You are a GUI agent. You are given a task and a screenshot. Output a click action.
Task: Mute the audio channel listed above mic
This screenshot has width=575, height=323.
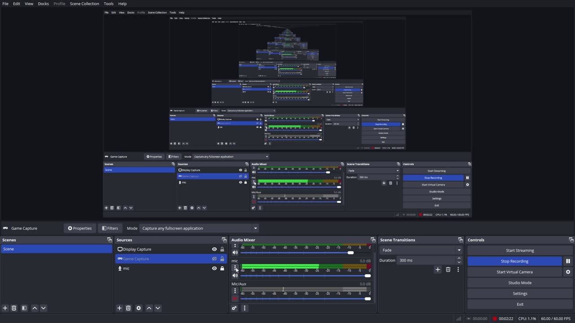[x=235, y=253]
